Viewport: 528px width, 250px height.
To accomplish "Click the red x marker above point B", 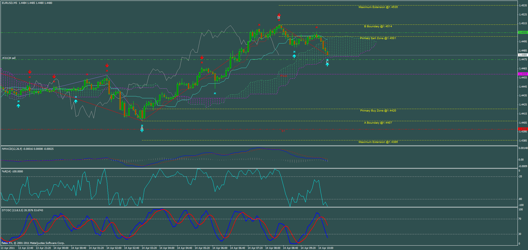I will [x=279, y=20].
